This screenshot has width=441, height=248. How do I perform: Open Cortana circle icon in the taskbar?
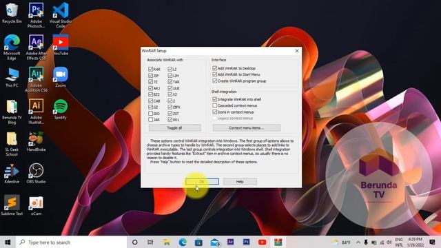click(x=135, y=242)
